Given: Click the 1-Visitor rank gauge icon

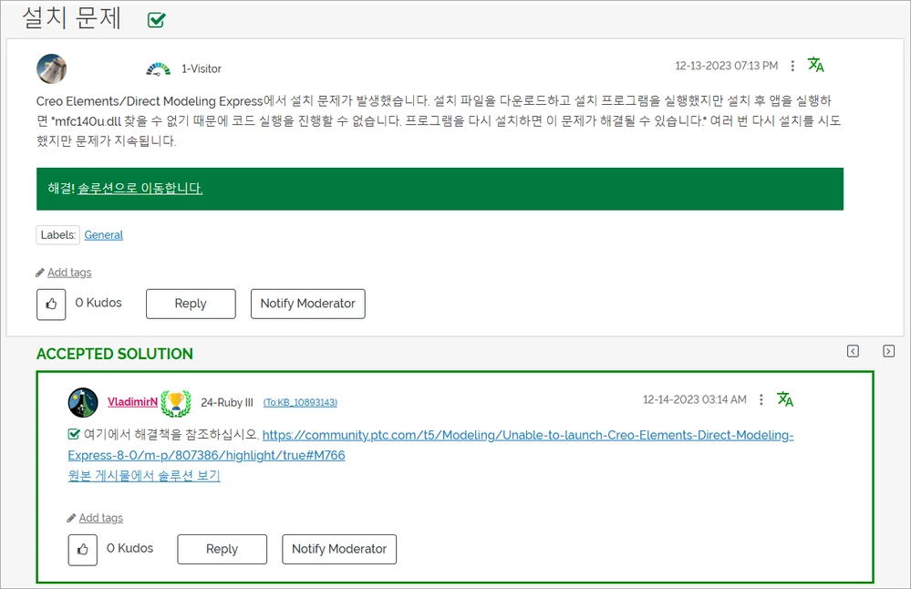Looking at the screenshot, I should click(158, 69).
